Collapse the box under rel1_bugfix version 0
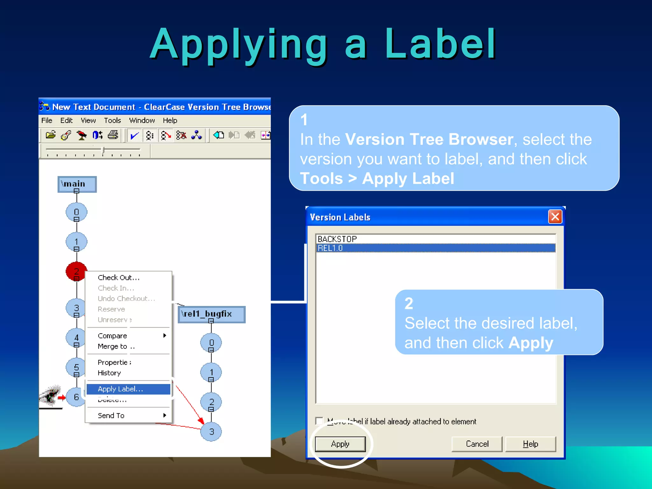The image size is (652, 489). [x=211, y=350]
